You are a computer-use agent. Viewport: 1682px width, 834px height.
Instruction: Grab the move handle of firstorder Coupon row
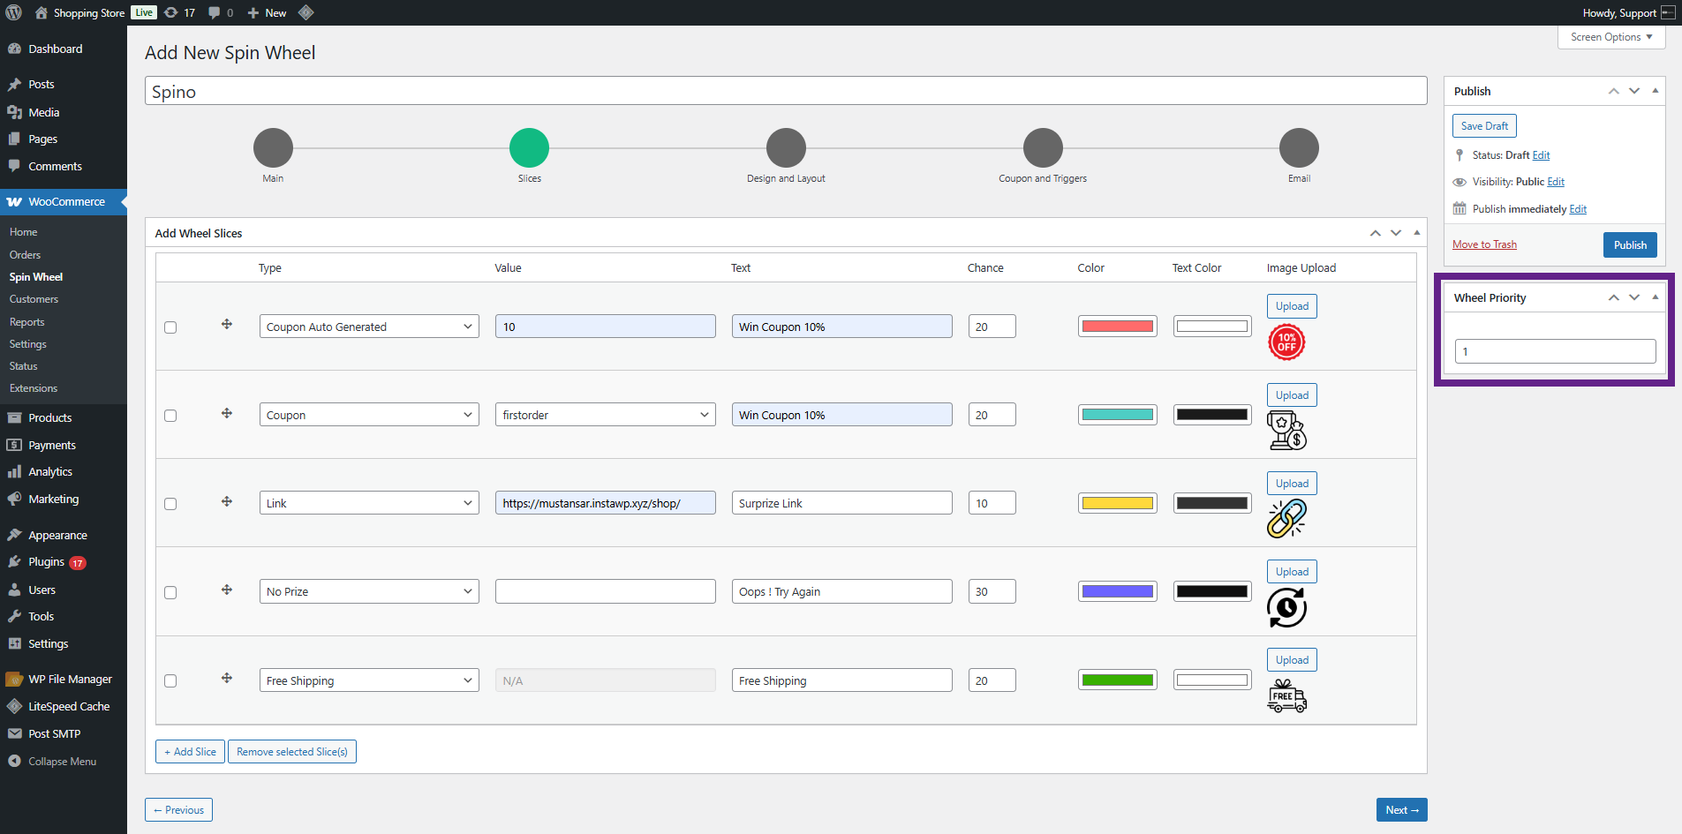(x=227, y=413)
